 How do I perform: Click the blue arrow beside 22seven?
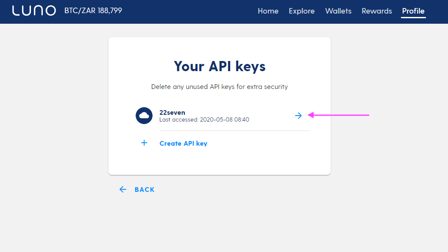pyautogui.click(x=298, y=116)
